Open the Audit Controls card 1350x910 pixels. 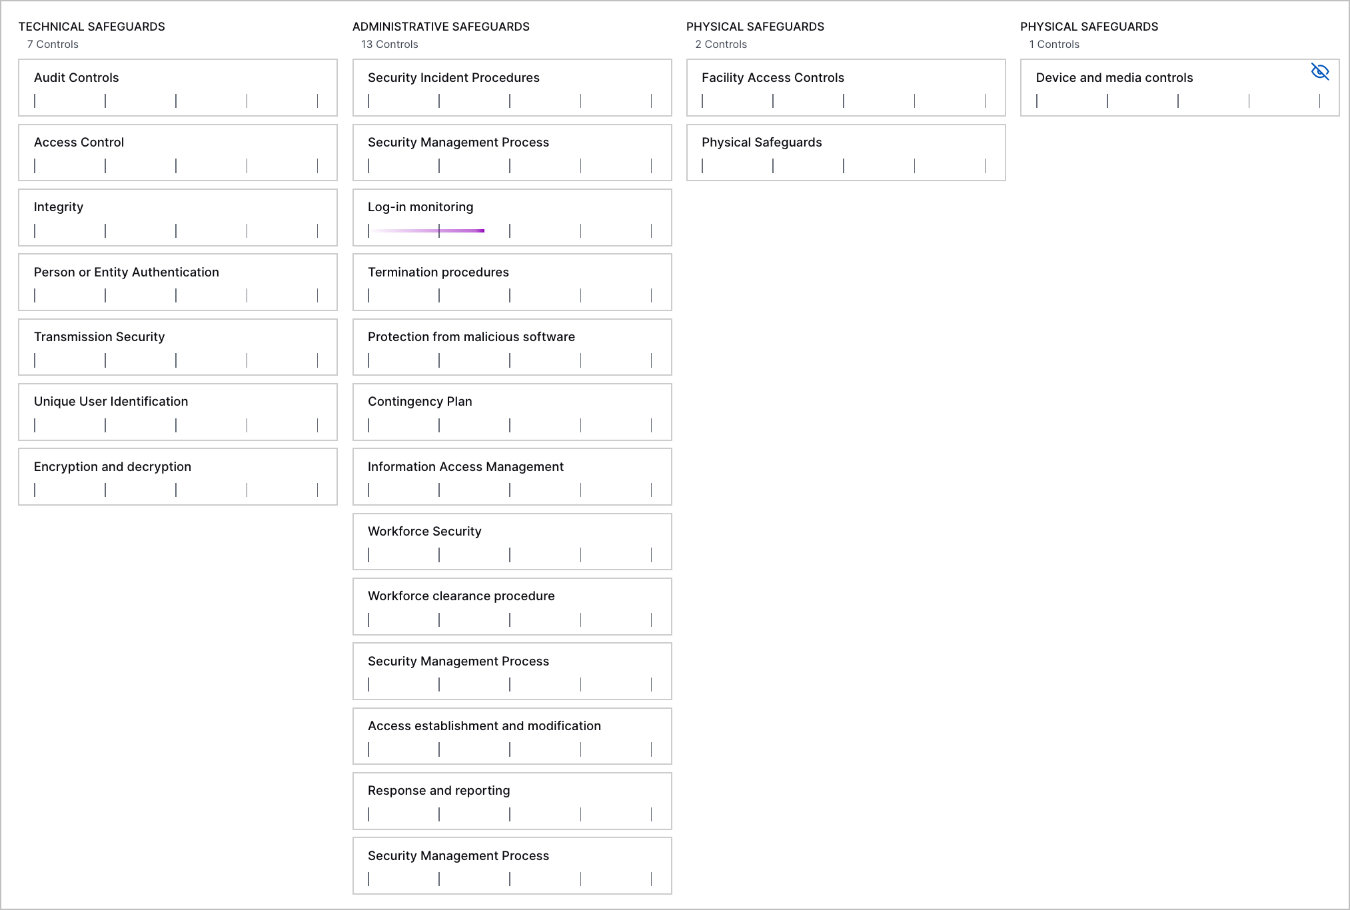click(x=178, y=87)
